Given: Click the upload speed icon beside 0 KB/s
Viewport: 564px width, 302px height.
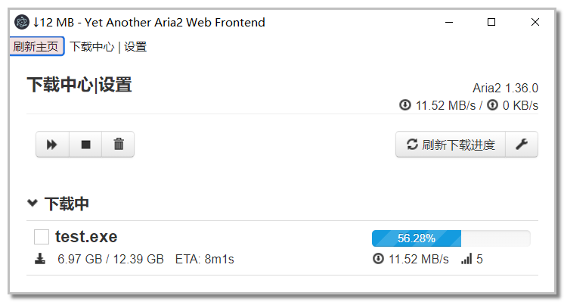Looking at the screenshot, I should pyautogui.click(x=492, y=105).
